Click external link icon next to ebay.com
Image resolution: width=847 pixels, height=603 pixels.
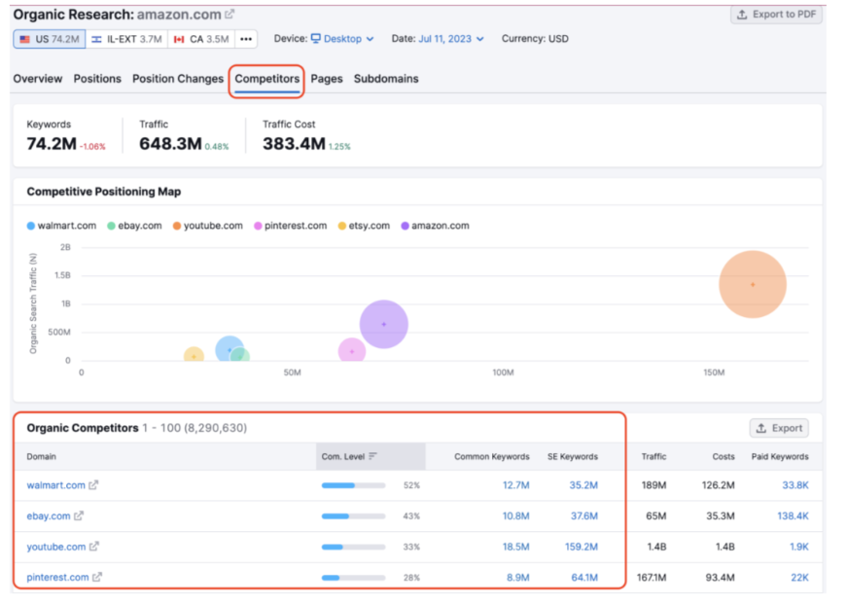79,515
